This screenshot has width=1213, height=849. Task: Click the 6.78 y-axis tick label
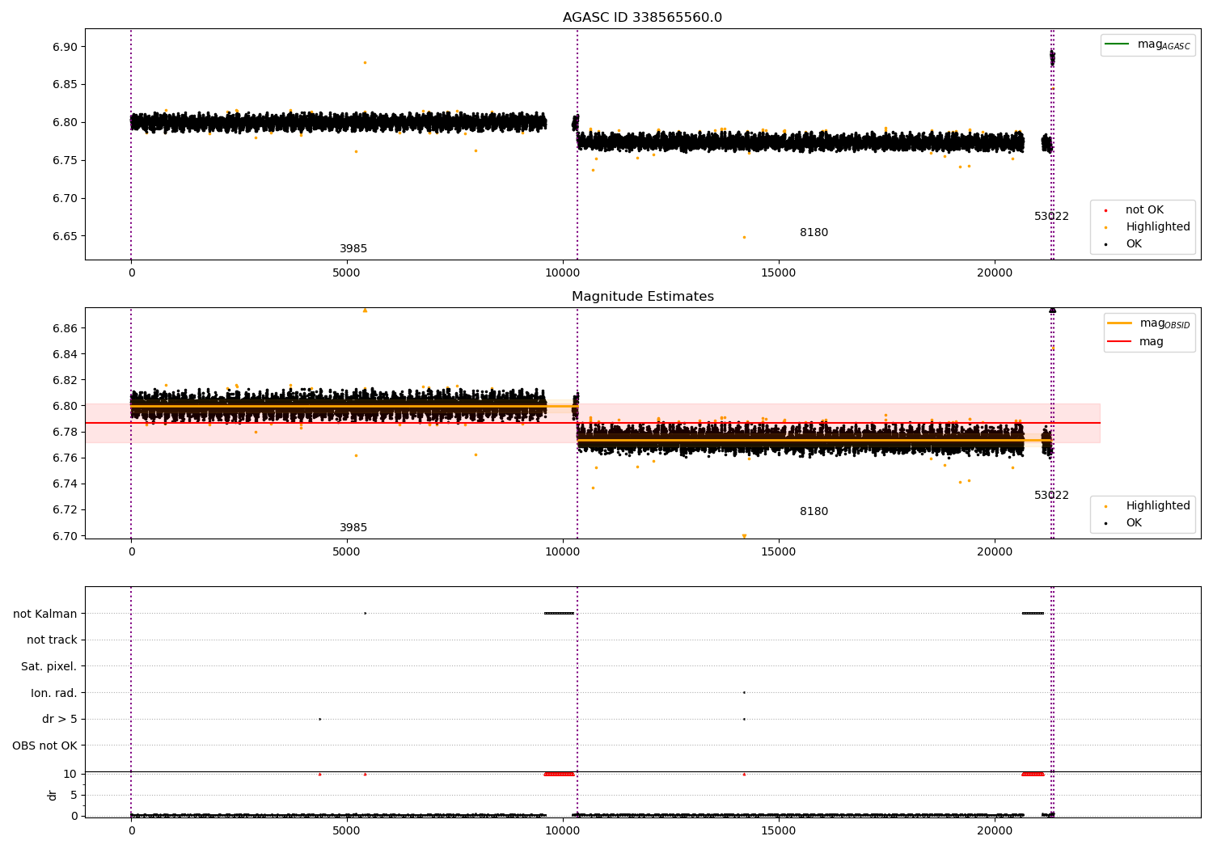click(x=65, y=432)
